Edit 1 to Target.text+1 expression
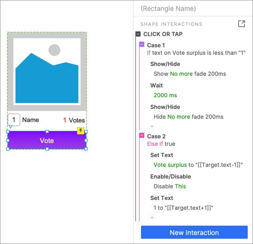This screenshot has width=253, height=244. [x=183, y=208]
